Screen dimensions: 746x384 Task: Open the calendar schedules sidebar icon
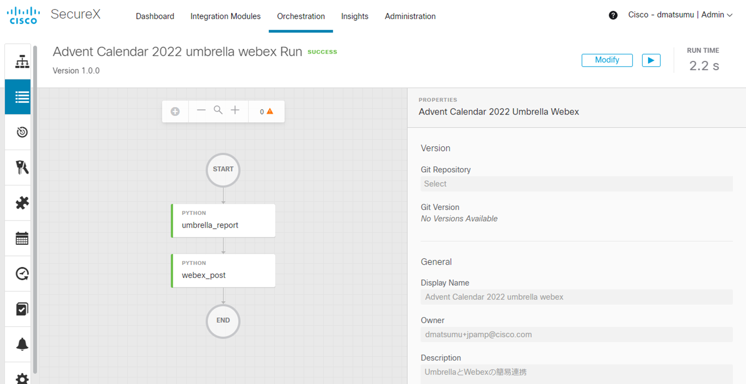[x=22, y=238]
